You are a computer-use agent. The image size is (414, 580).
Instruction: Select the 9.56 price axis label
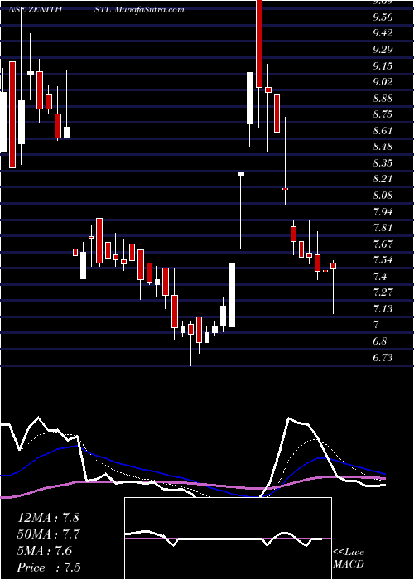(x=383, y=17)
